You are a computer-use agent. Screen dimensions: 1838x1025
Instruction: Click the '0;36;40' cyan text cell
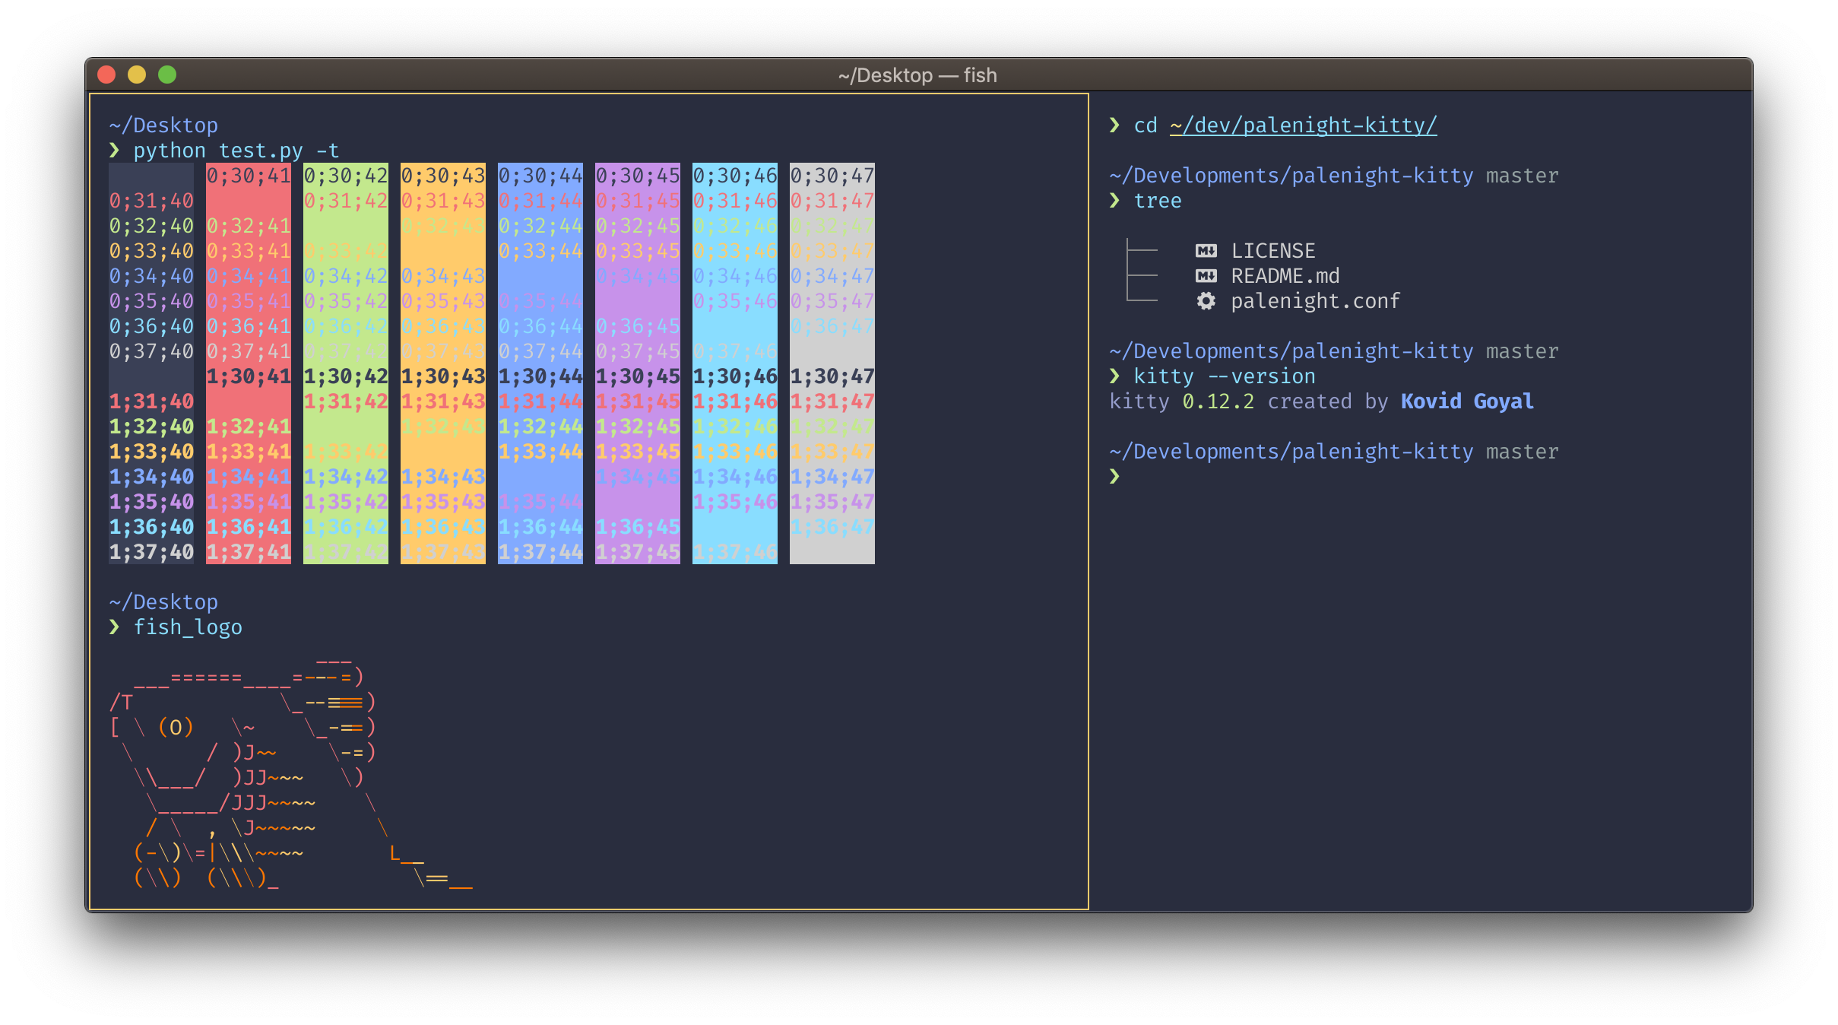click(x=151, y=326)
